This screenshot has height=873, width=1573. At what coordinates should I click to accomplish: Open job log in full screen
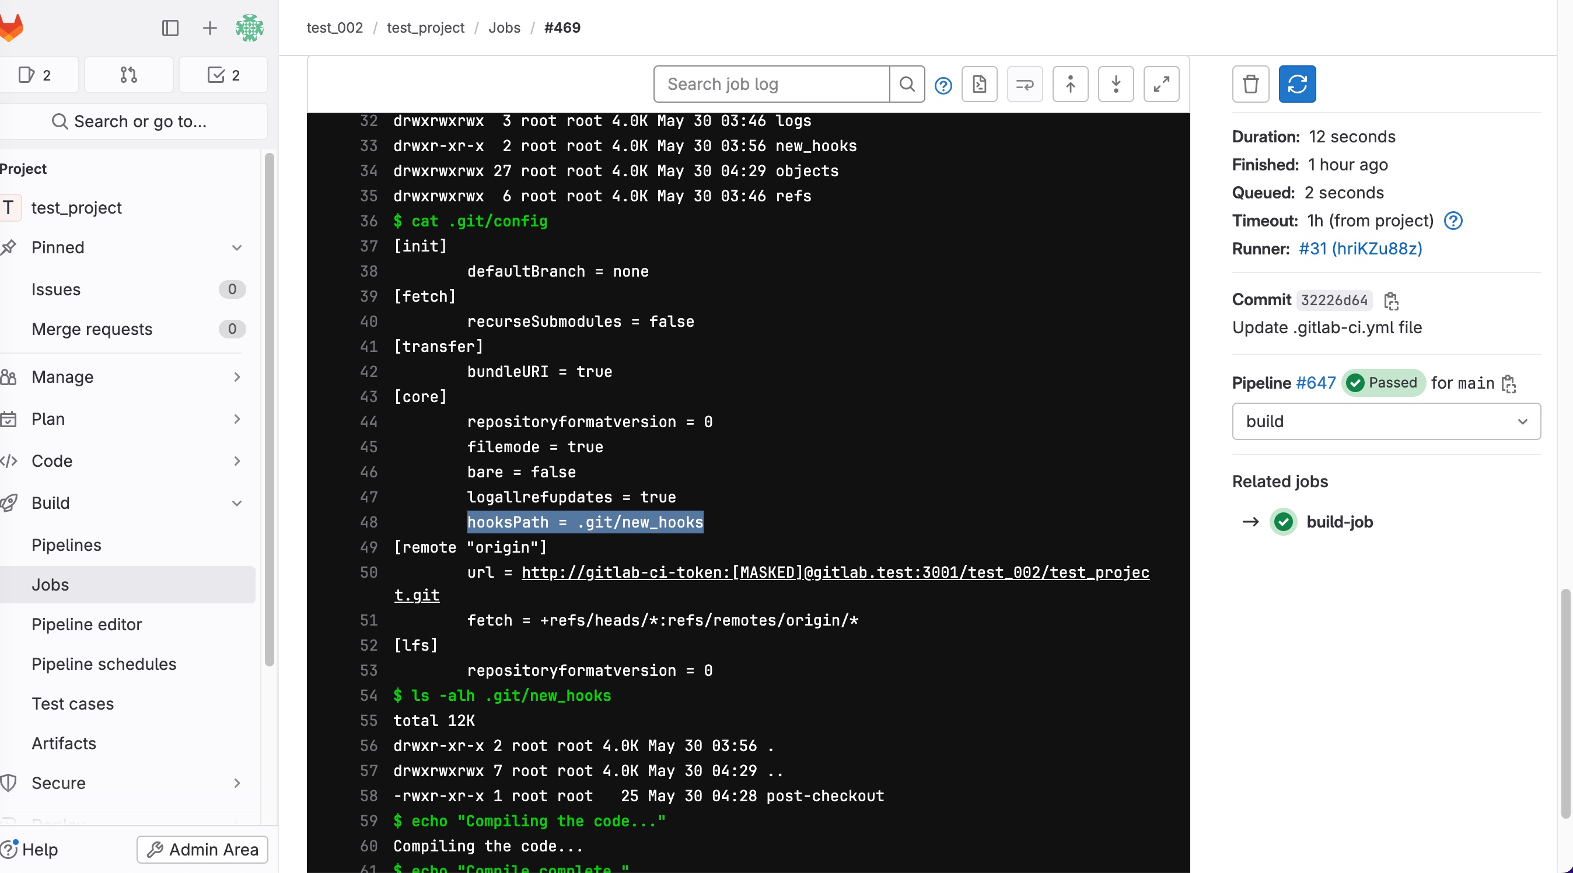pos(1161,83)
